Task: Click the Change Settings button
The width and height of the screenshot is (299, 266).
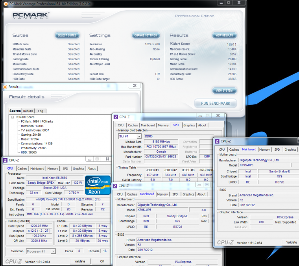Action: click(x=146, y=35)
